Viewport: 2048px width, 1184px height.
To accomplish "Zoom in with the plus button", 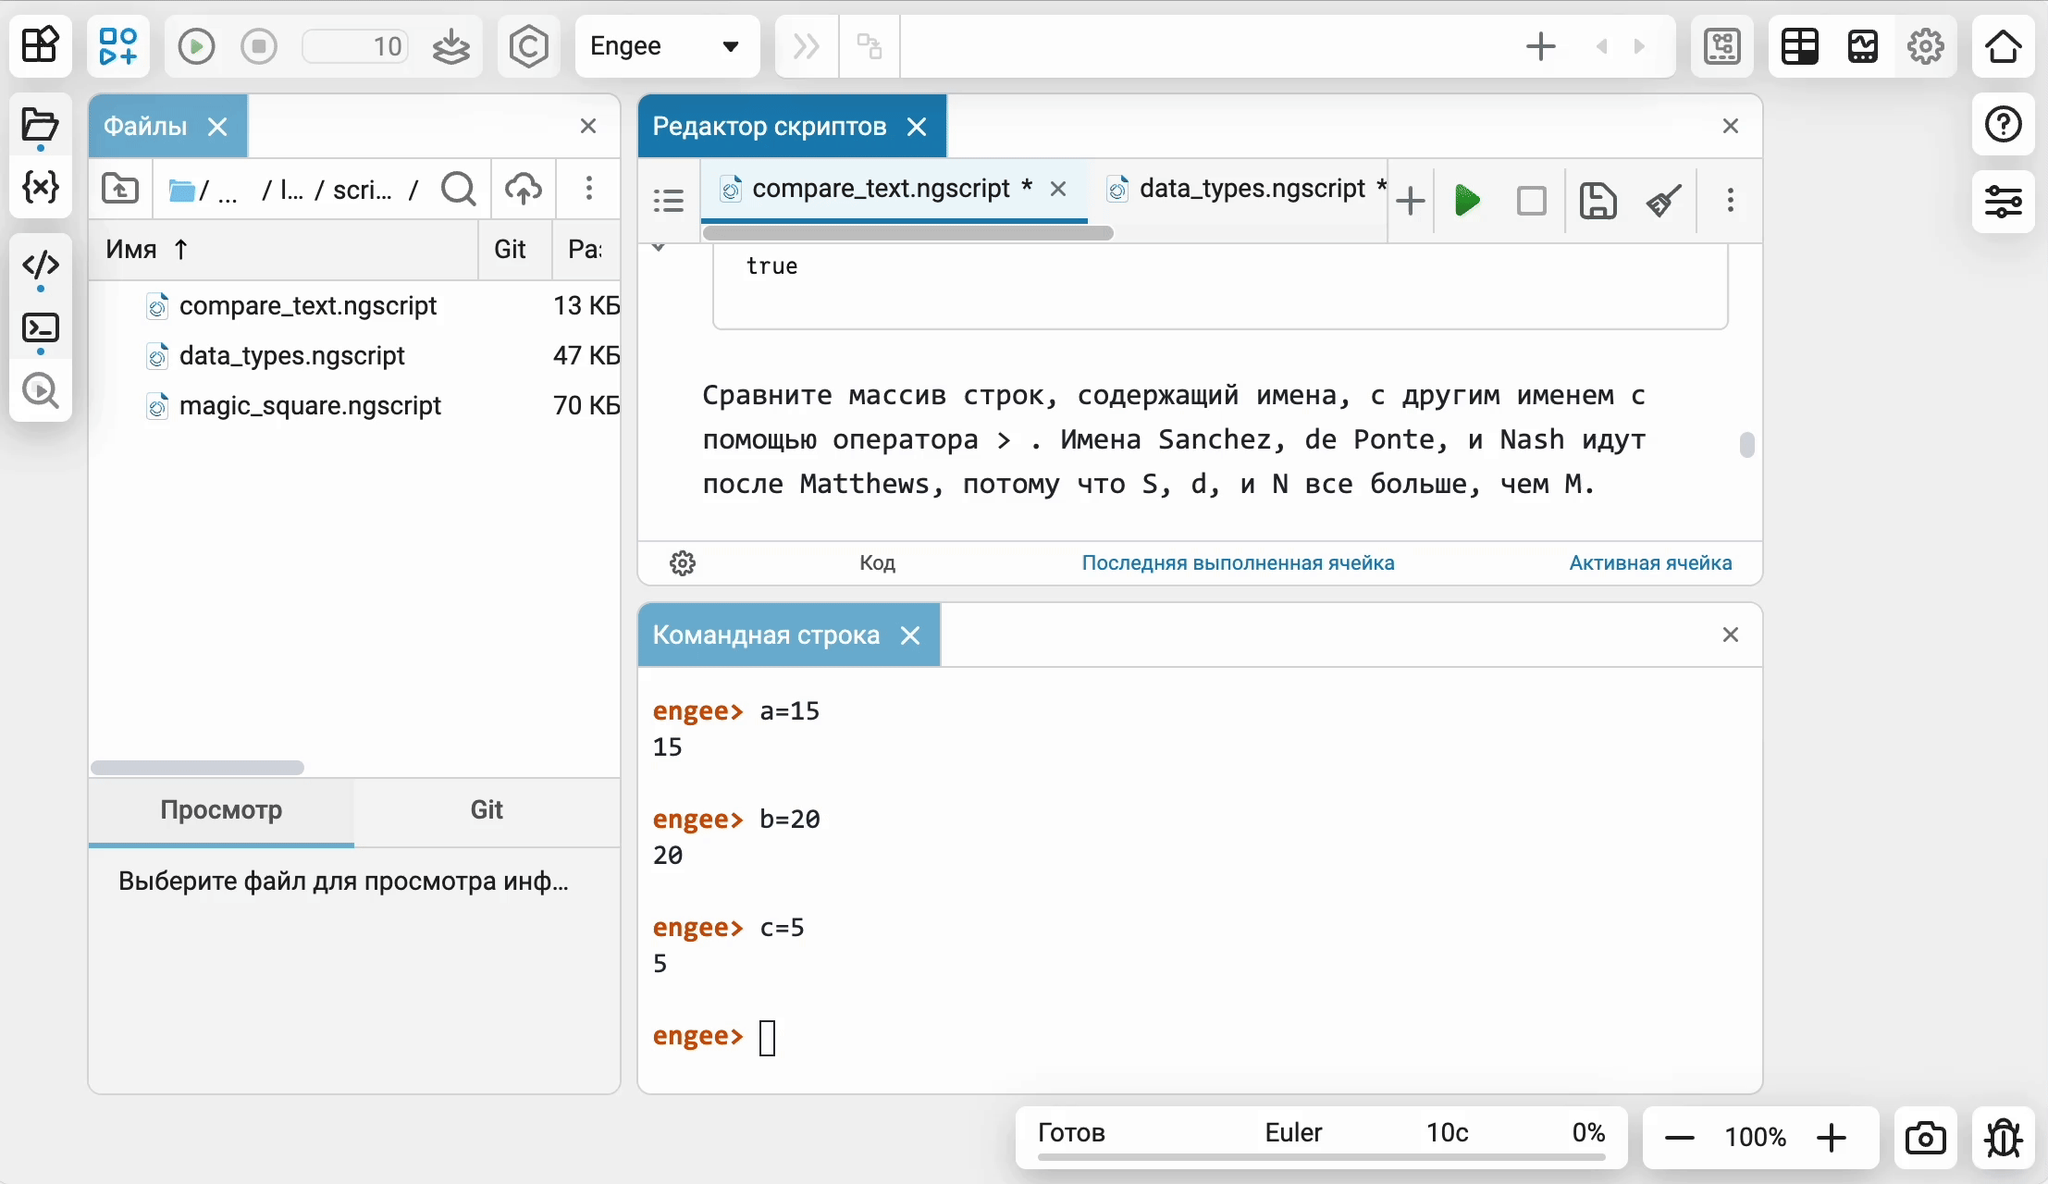I will 1831,1138.
